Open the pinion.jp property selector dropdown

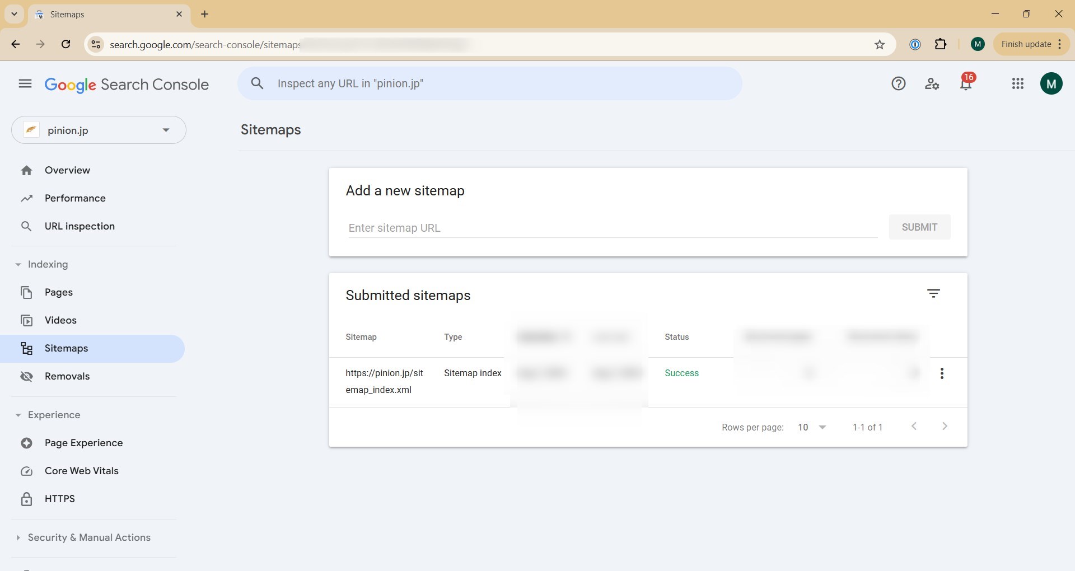tap(99, 130)
